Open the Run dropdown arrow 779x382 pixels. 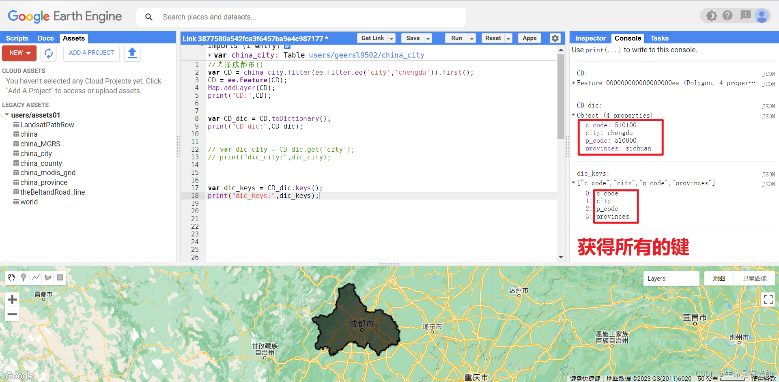click(x=471, y=38)
